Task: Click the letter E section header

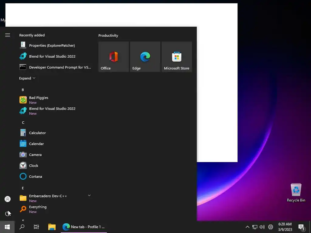Action: [23, 188]
